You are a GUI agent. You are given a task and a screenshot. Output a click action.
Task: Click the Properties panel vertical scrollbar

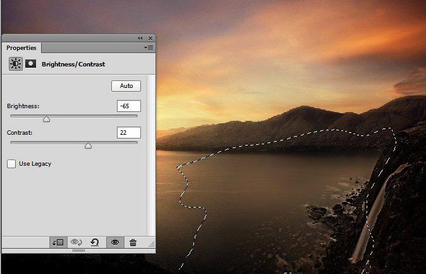(150, 156)
